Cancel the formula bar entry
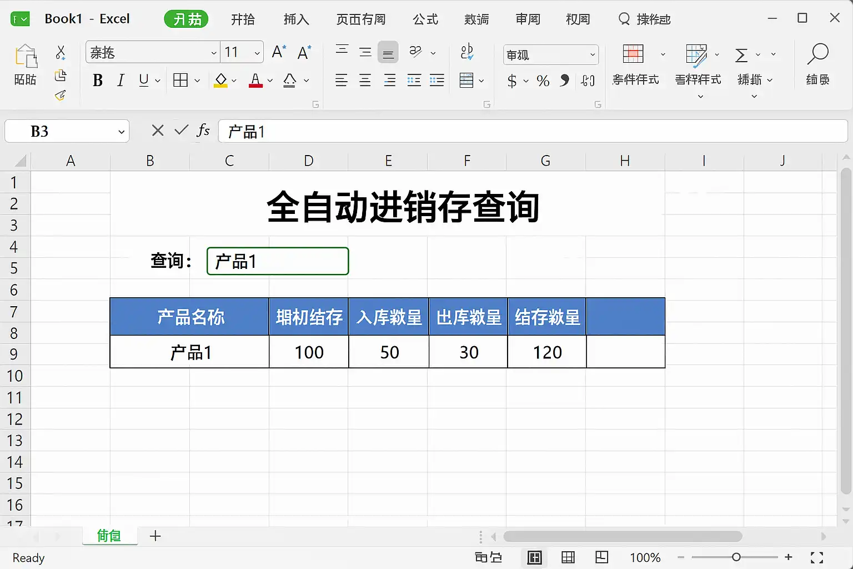This screenshot has height=569, width=853. pyautogui.click(x=158, y=131)
